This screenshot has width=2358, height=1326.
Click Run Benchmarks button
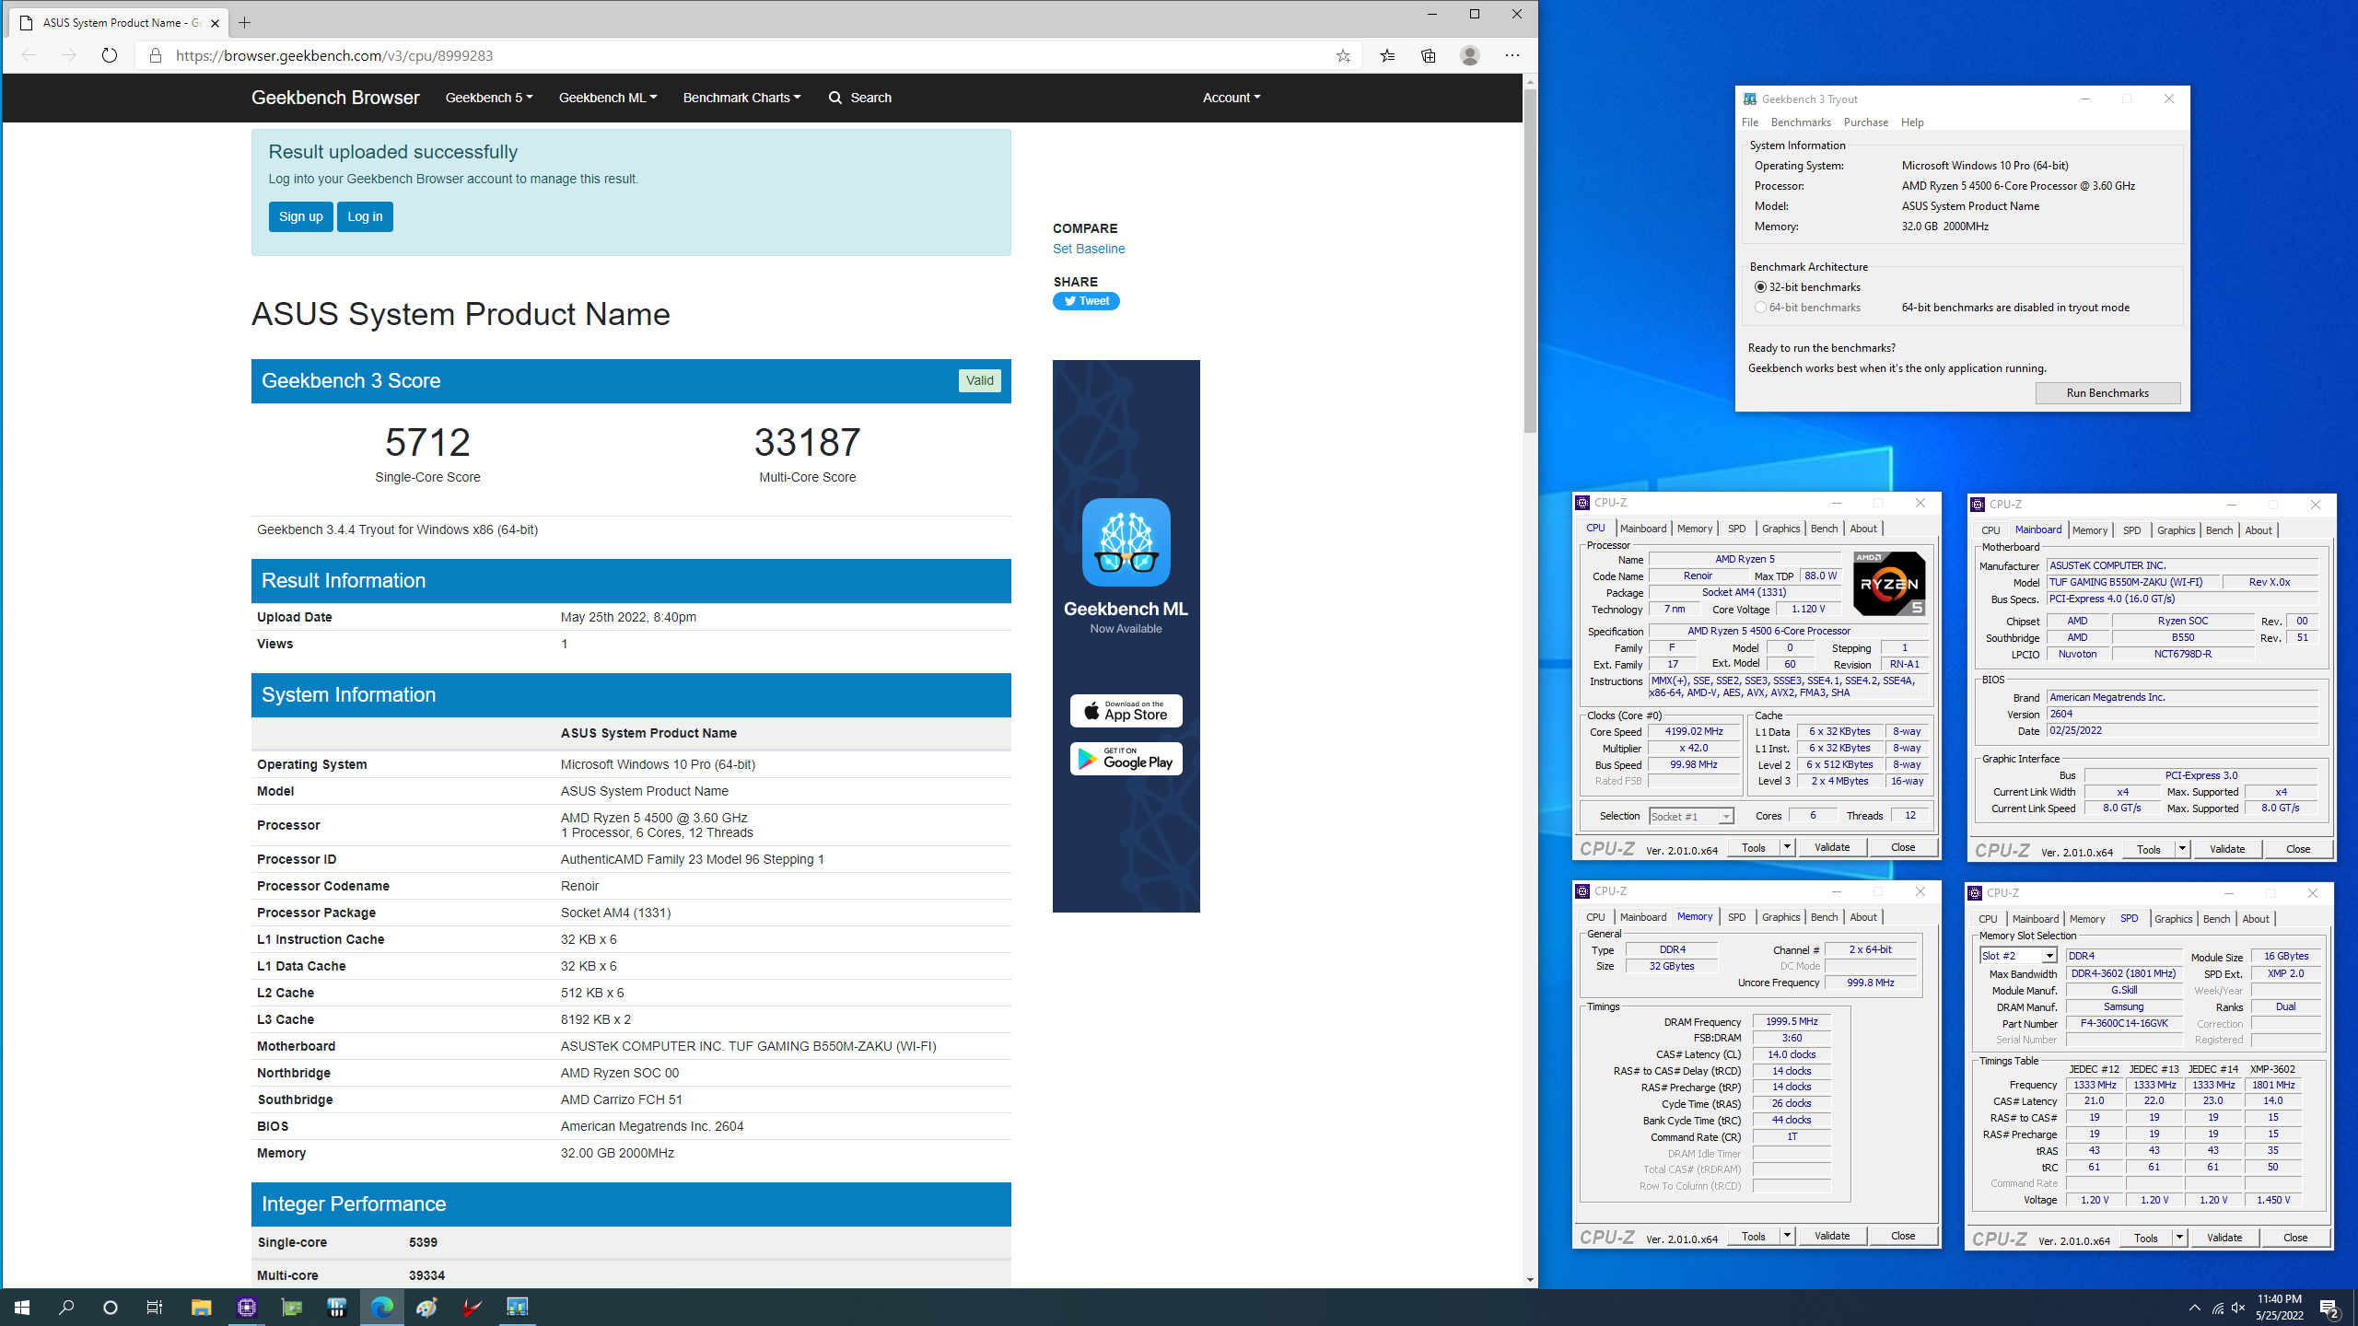coord(2107,393)
